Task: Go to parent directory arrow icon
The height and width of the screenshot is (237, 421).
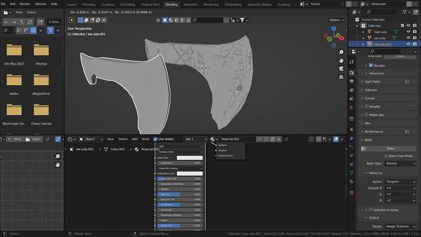Action: (x=22, y=22)
